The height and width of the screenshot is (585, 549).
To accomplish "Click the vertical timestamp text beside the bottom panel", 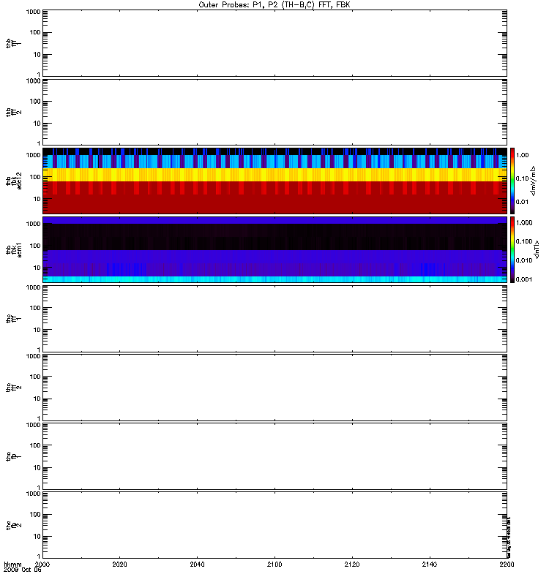I will [509, 537].
